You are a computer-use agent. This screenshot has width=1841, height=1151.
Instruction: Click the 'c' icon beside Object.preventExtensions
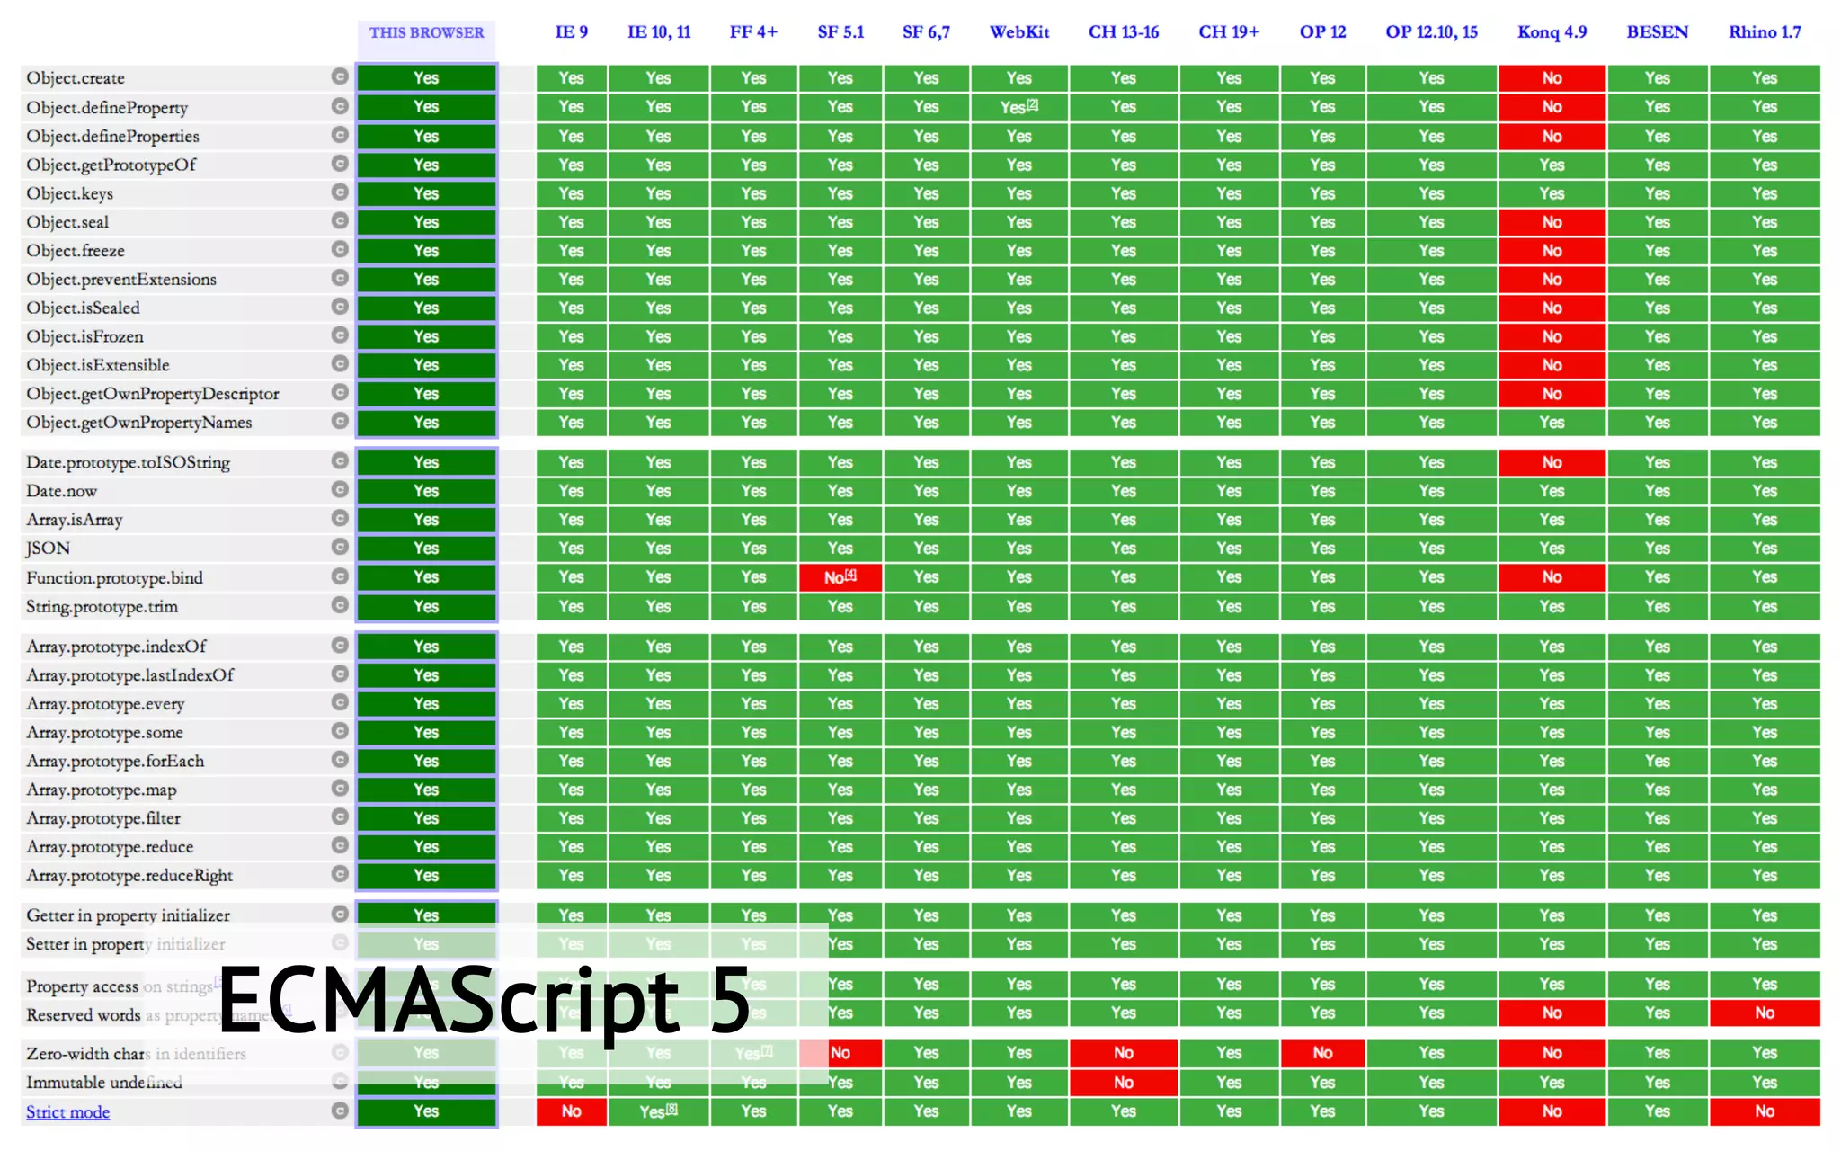(340, 278)
